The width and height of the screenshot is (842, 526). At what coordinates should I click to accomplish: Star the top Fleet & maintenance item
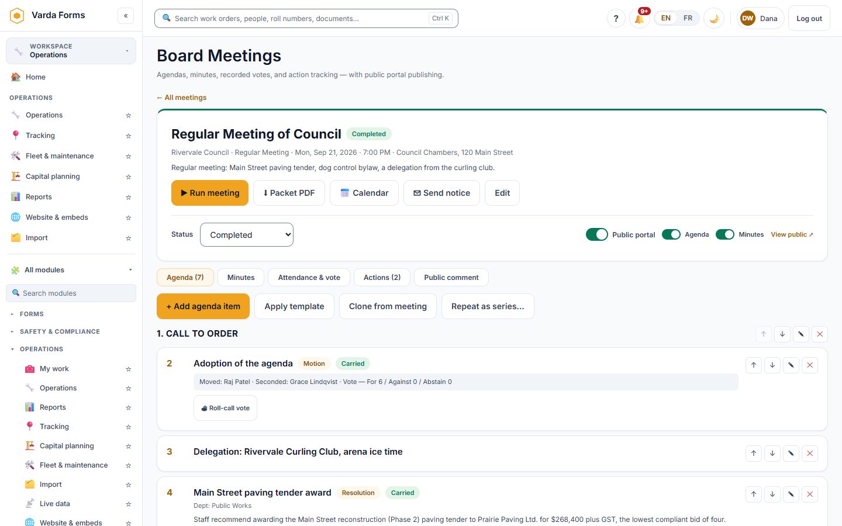point(128,156)
